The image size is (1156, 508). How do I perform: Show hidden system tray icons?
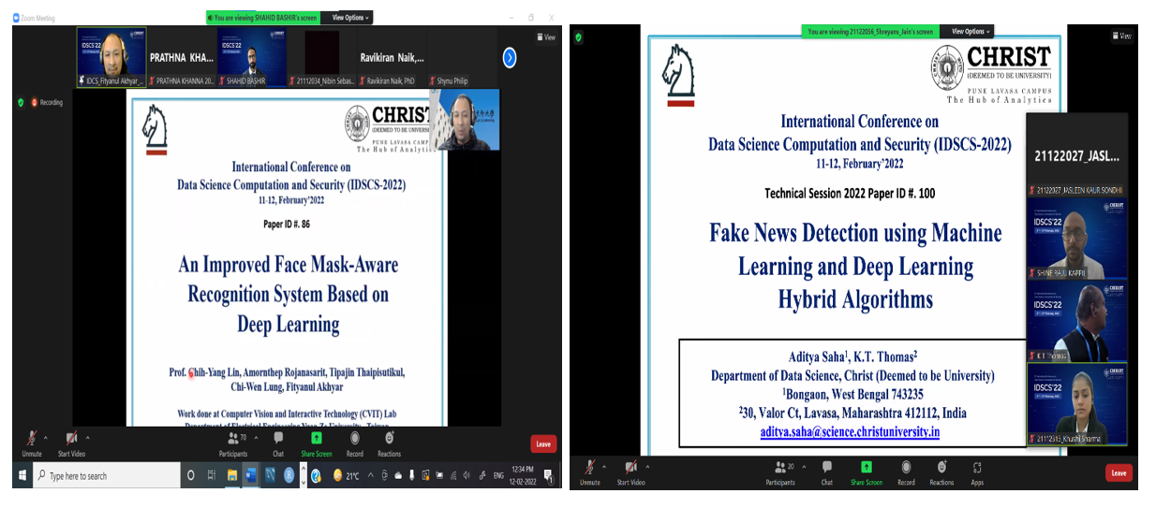tap(371, 475)
